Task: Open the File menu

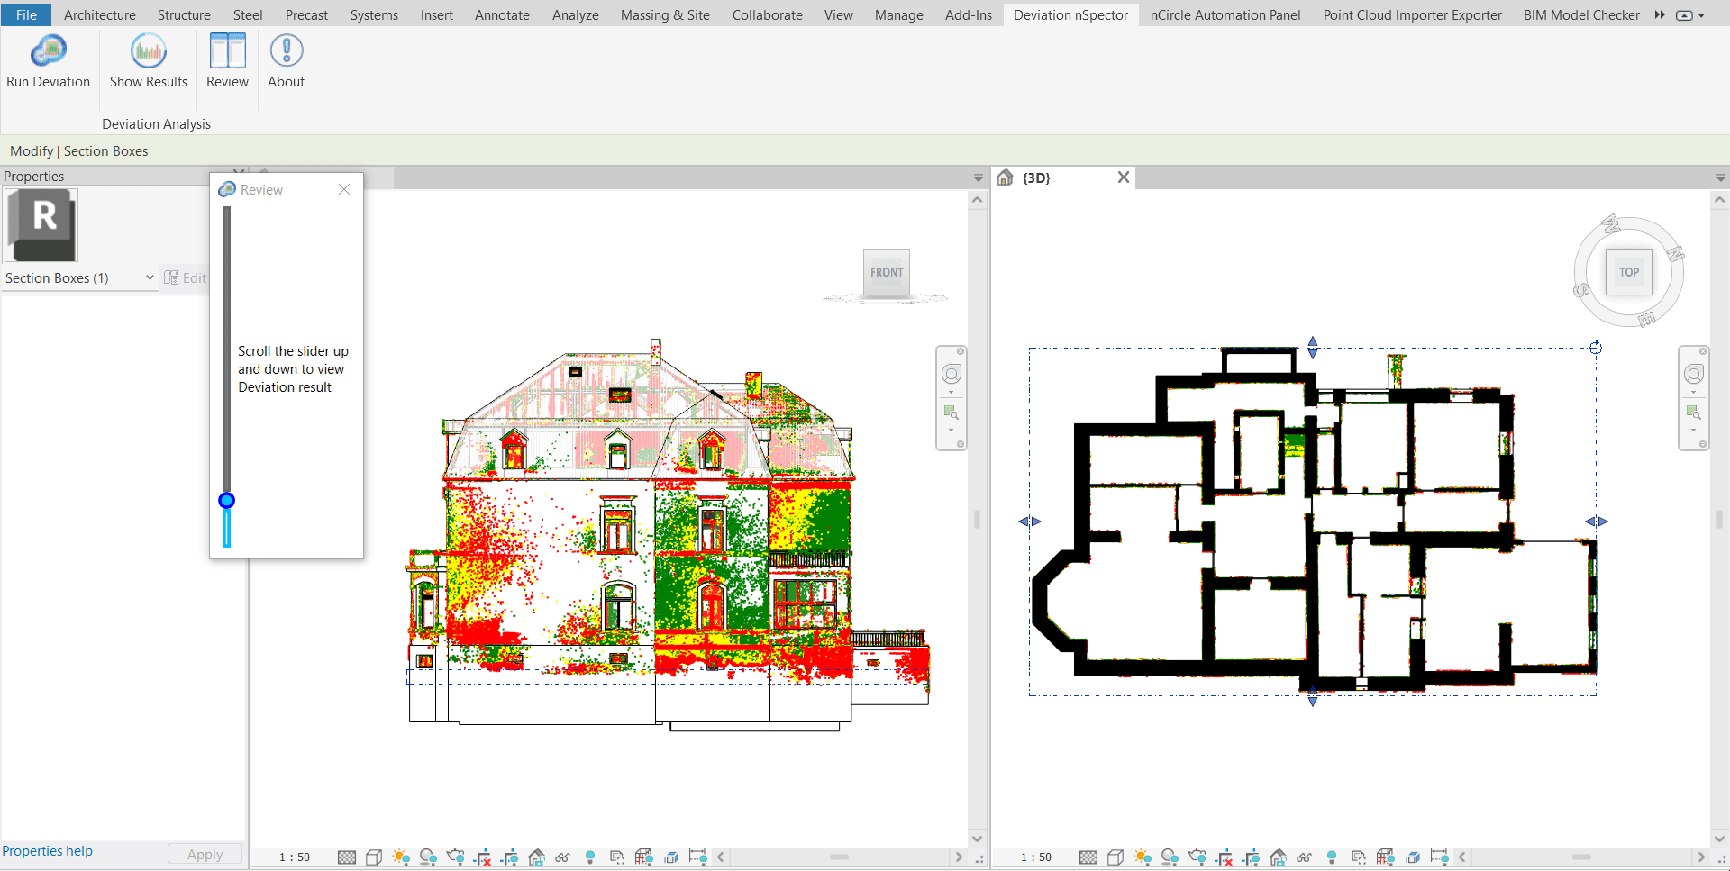Action: (x=26, y=14)
